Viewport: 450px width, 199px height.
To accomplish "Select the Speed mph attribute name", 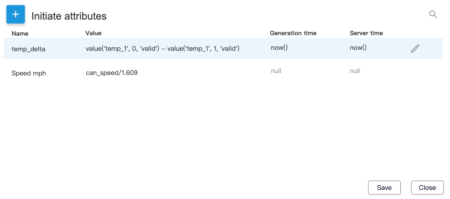I will tap(29, 73).
